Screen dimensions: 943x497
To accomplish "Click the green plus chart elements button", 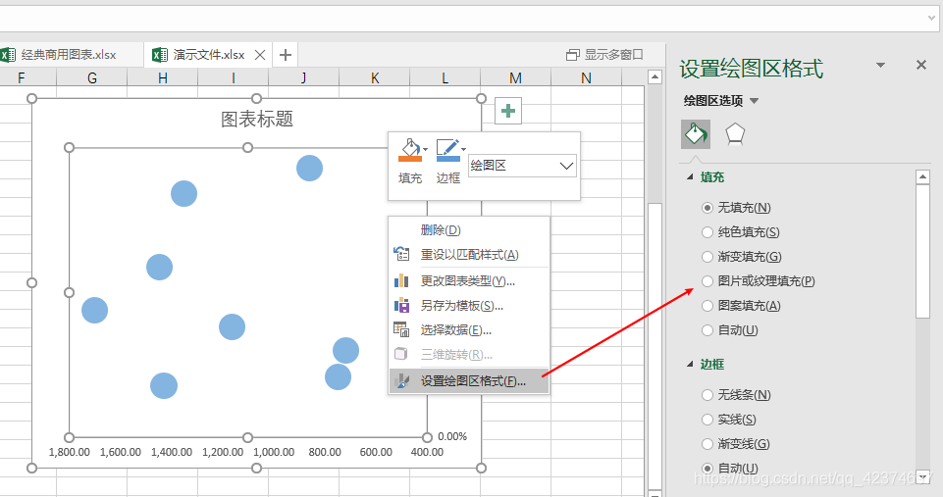I will click(x=508, y=111).
